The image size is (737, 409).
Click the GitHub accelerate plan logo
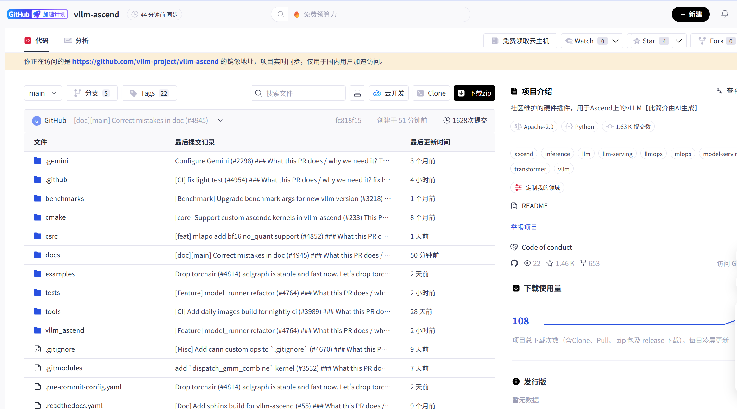[37, 14]
